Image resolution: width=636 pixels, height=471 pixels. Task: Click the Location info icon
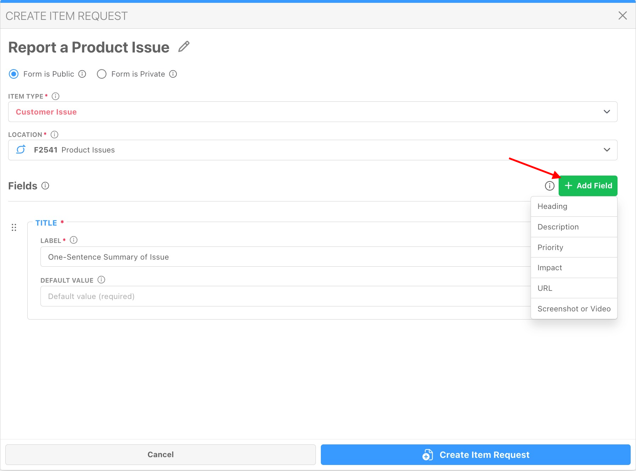(54, 134)
